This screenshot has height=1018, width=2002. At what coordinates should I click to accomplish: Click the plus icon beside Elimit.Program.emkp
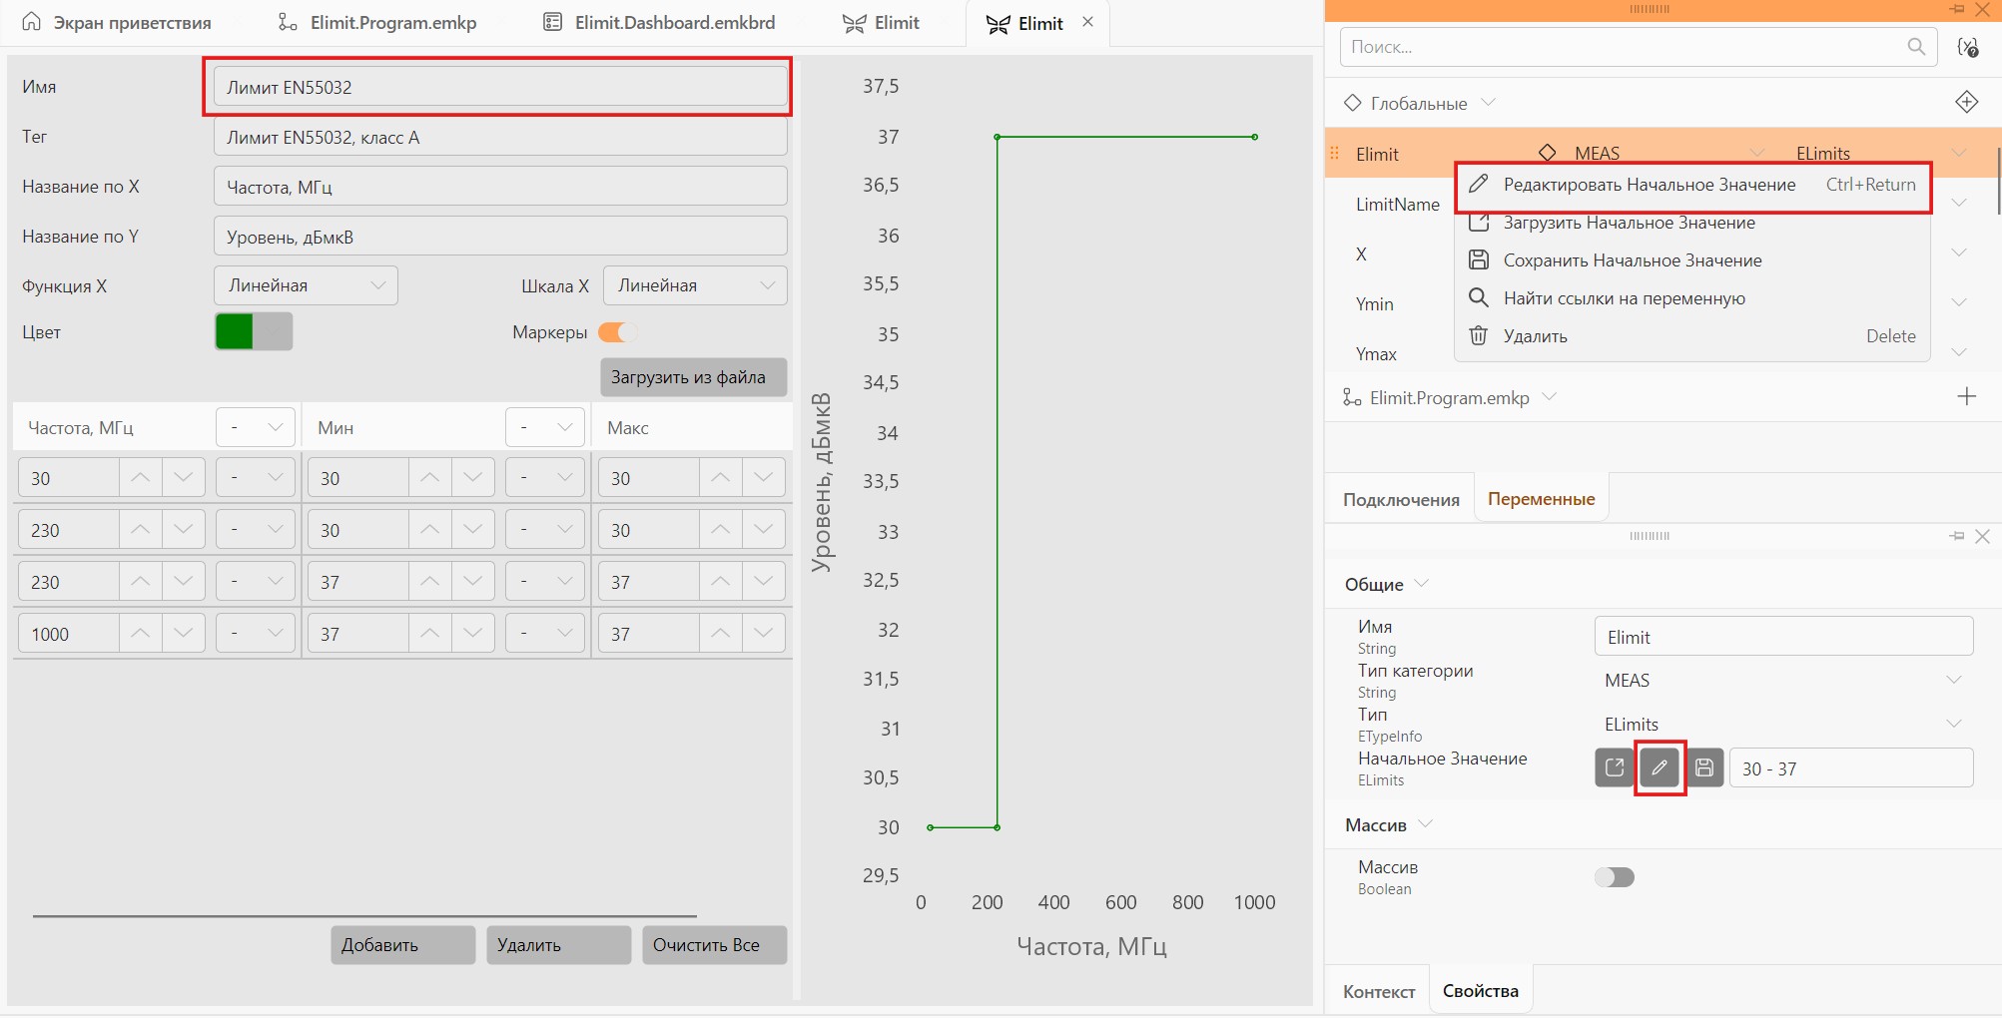(x=1966, y=396)
